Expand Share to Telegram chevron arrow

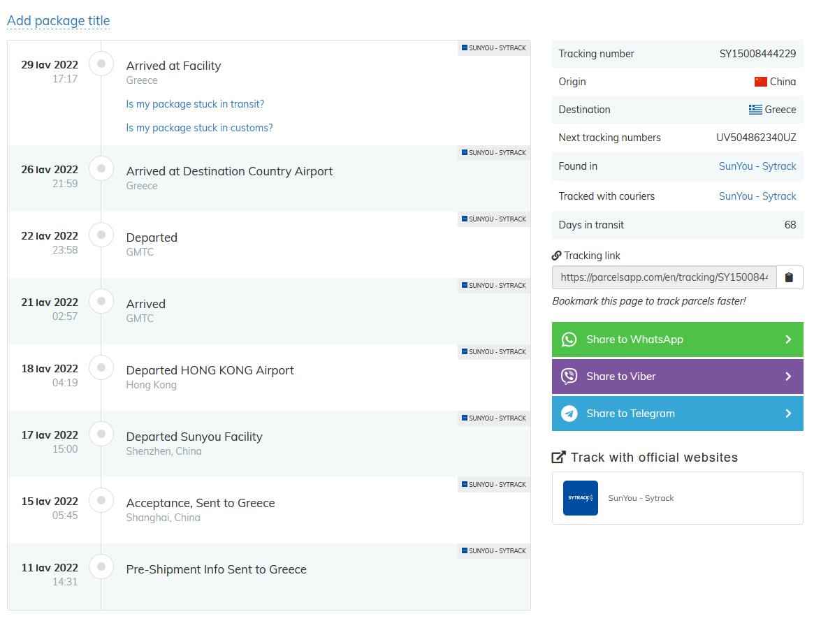(x=788, y=414)
